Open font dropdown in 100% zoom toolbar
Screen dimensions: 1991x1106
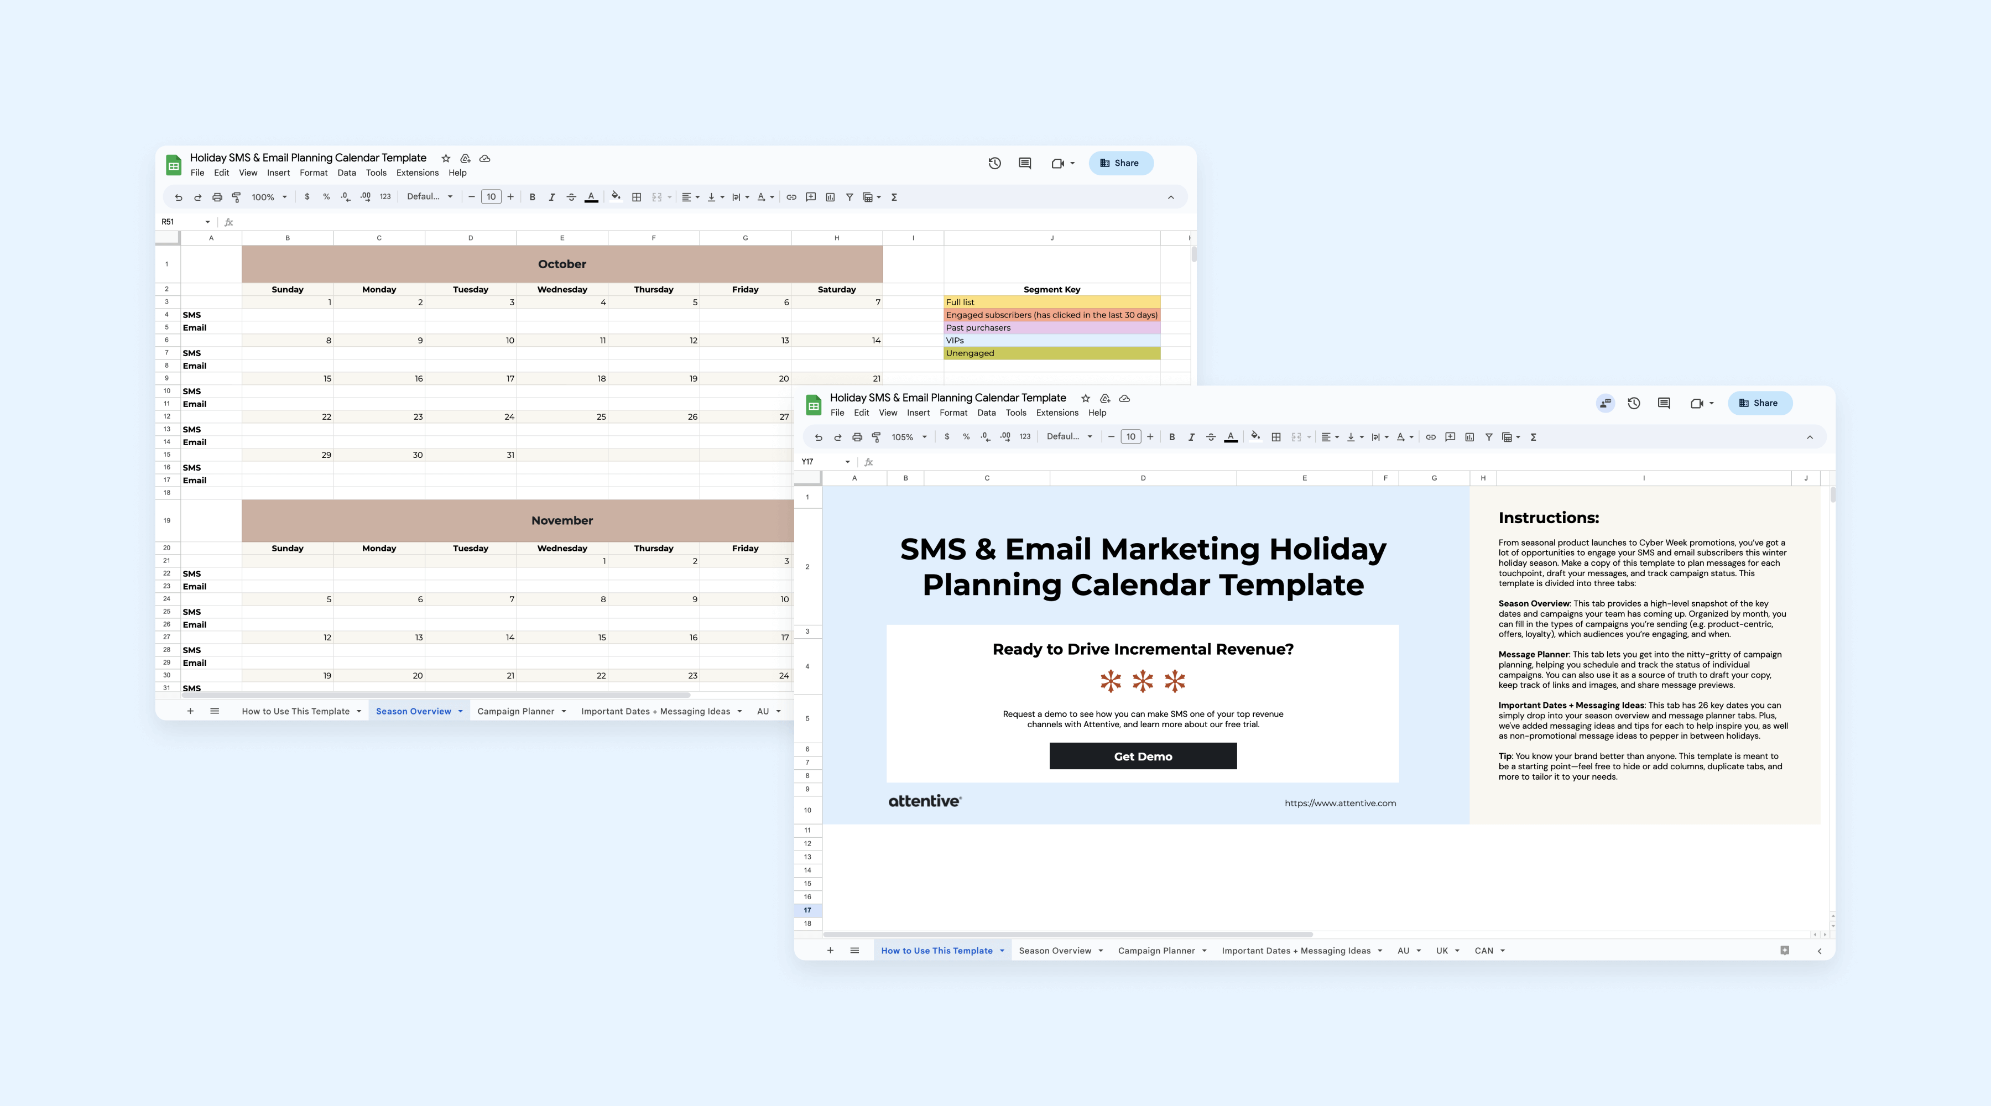pyautogui.click(x=430, y=197)
